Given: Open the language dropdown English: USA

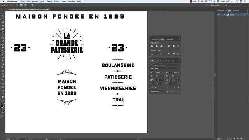Looking at the screenshot, I should [157, 91].
